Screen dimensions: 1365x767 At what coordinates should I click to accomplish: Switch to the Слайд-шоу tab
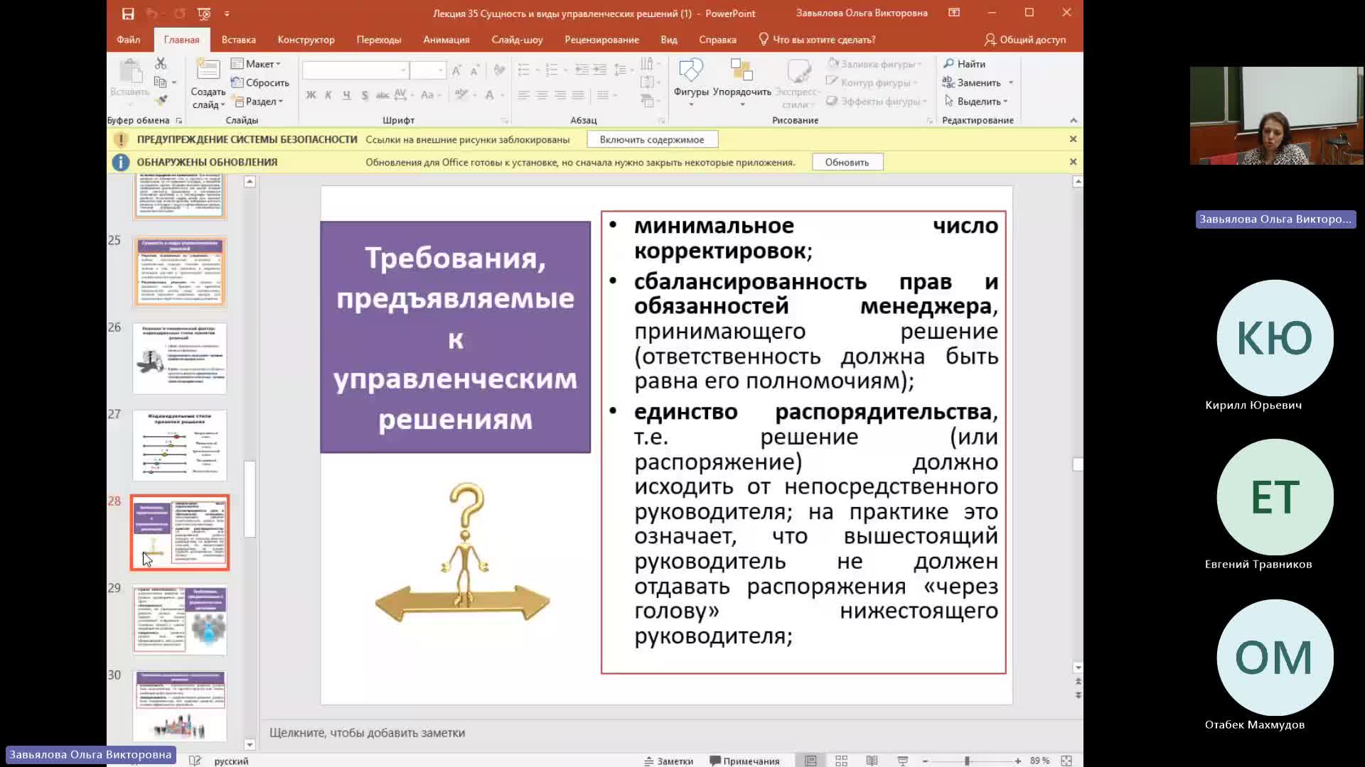coord(517,39)
